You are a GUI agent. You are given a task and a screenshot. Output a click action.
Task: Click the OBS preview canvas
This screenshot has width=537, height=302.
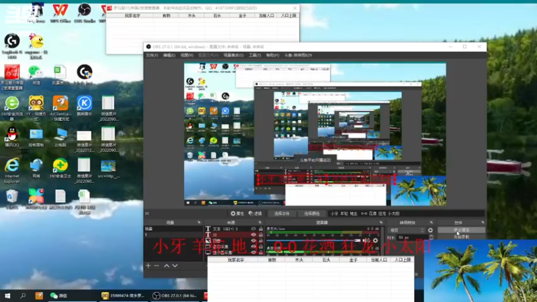(x=315, y=134)
